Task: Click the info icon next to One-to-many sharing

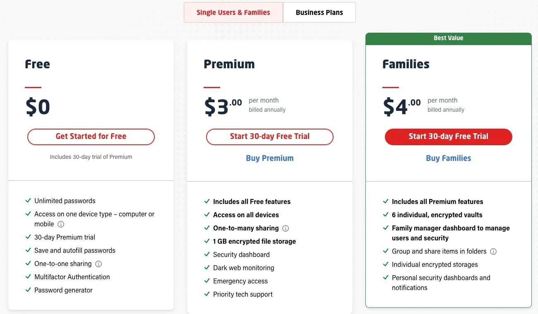Action: coord(286,228)
